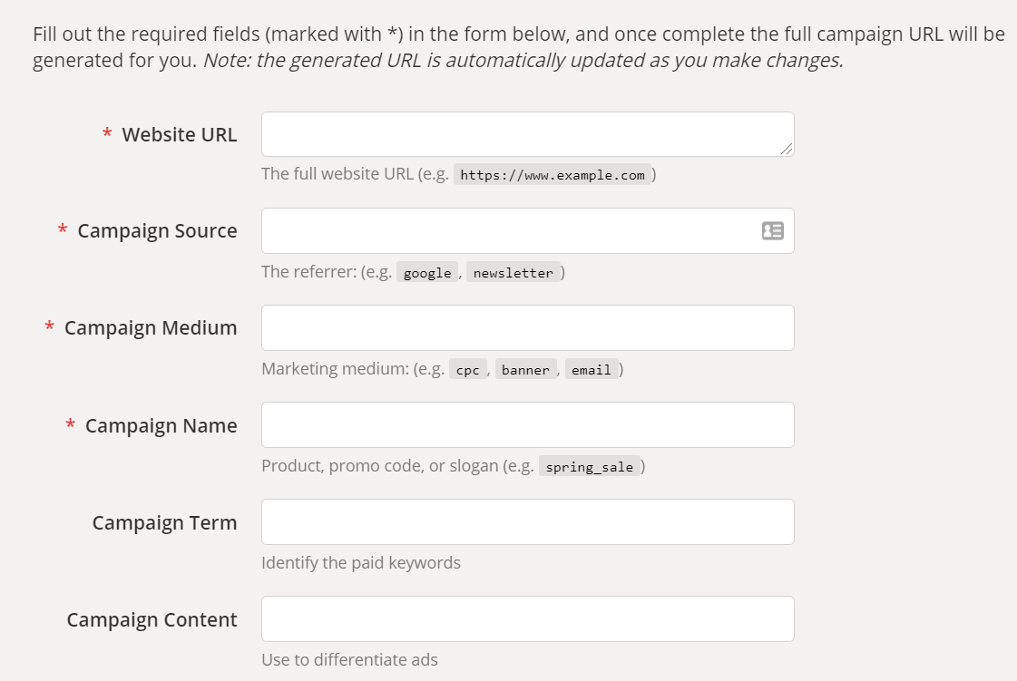Click the https://www.example.com example code
The image size is (1017, 681).
pos(552,175)
